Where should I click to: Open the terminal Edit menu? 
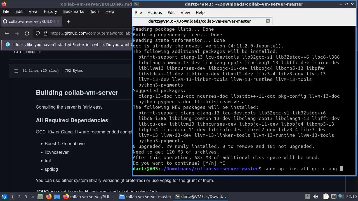pyautogui.click(x=171, y=13)
